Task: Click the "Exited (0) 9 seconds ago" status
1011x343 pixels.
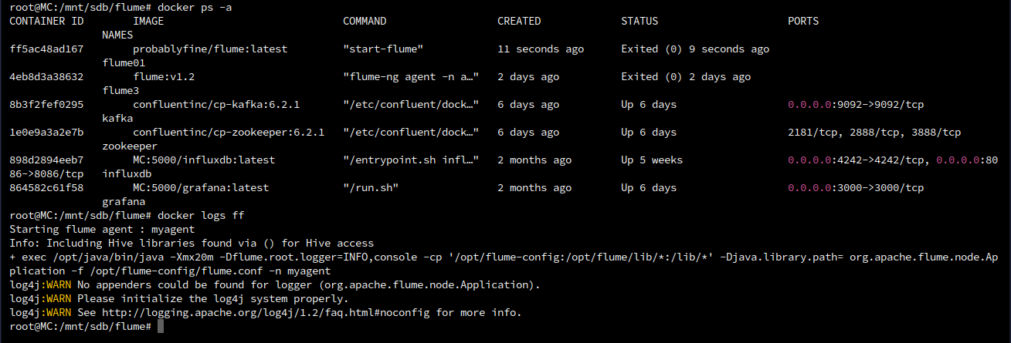Action: 695,49
